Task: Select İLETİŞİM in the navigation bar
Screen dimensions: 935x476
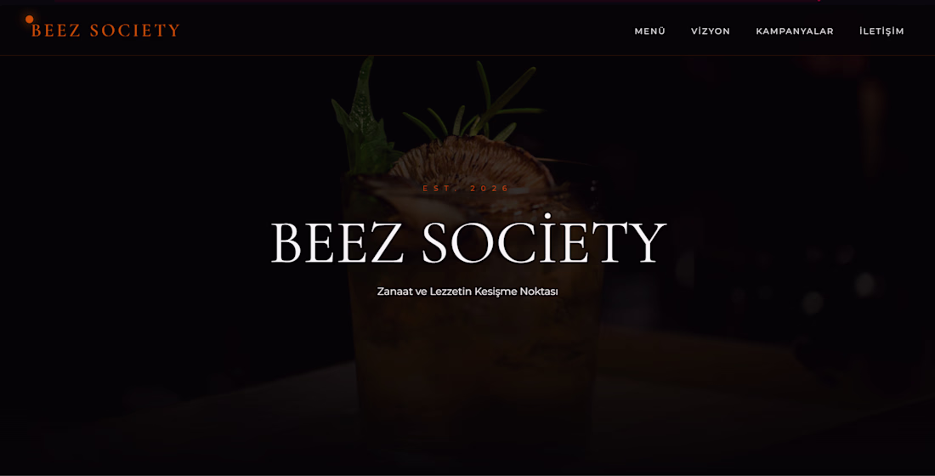Action: pos(881,31)
